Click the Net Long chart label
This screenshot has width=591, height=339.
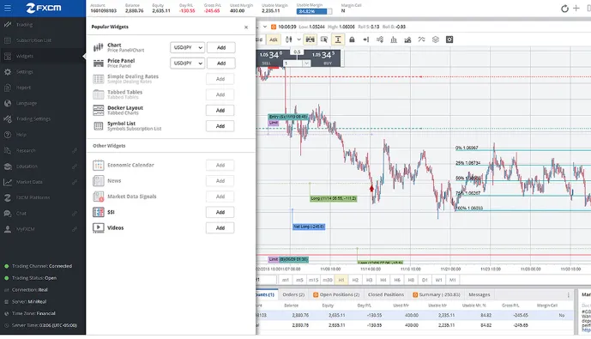tap(309, 227)
